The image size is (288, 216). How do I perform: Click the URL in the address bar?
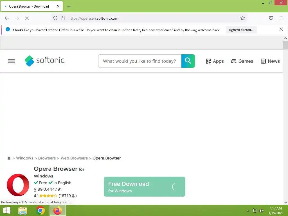pos(93,18)
